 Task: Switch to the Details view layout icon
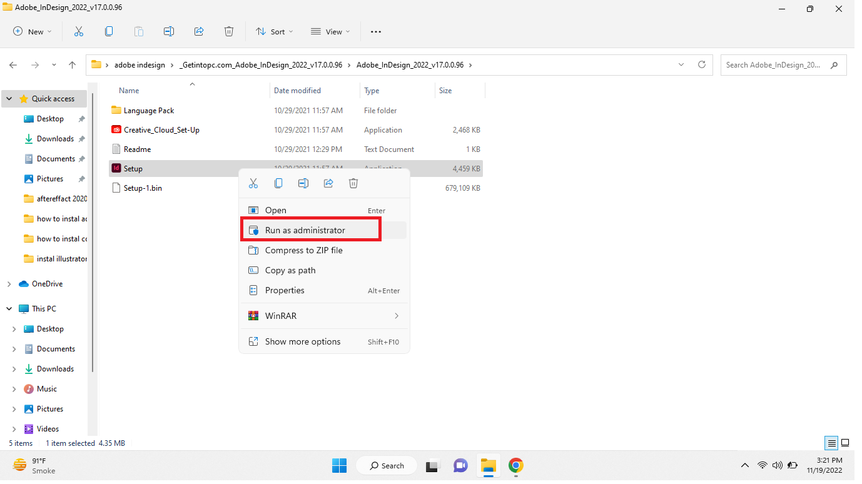(x=831, y=443)
